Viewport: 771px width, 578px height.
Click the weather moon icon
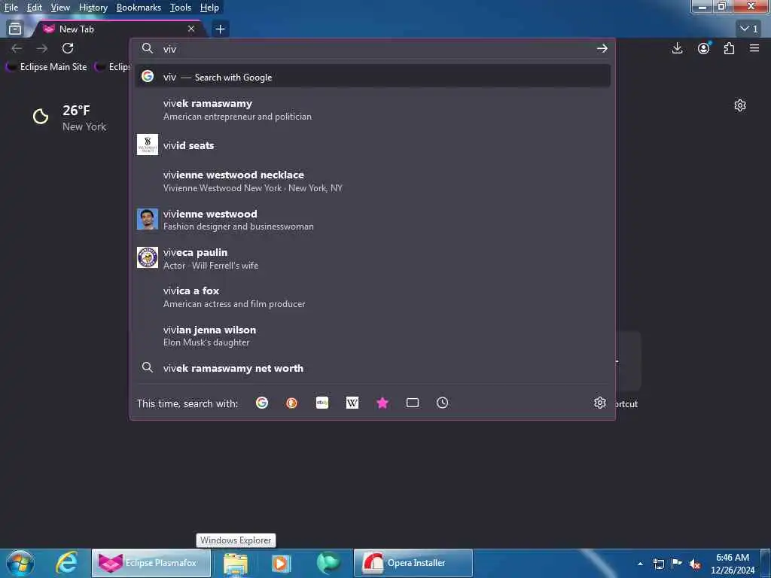point(41,117)
